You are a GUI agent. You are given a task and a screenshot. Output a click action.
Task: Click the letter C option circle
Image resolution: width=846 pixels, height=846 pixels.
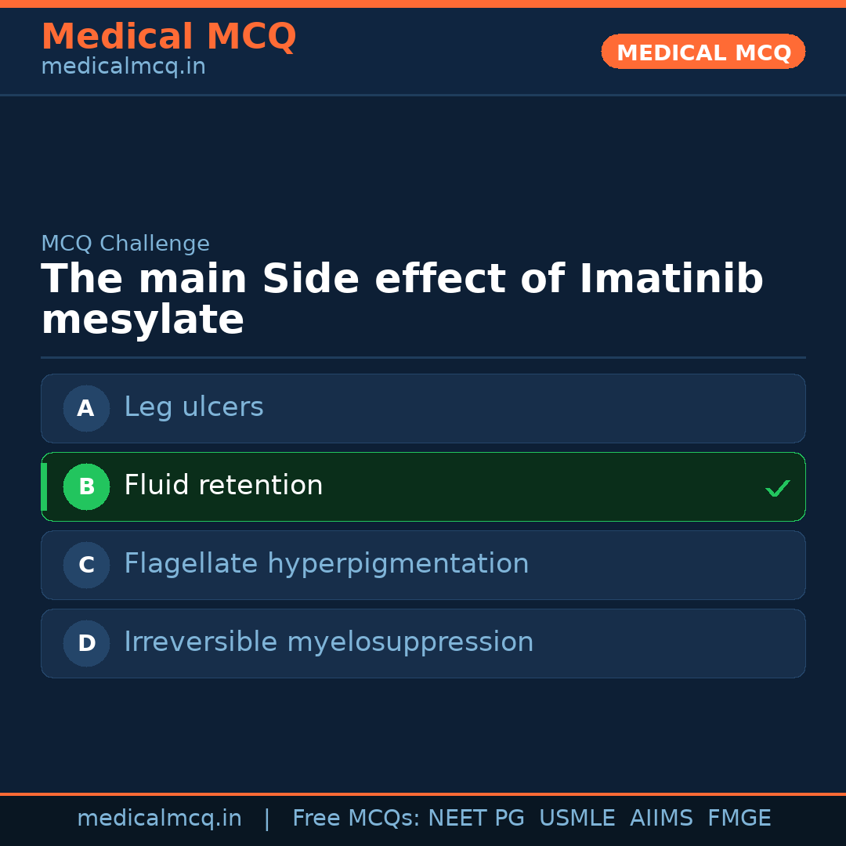[x=86, y=565]
